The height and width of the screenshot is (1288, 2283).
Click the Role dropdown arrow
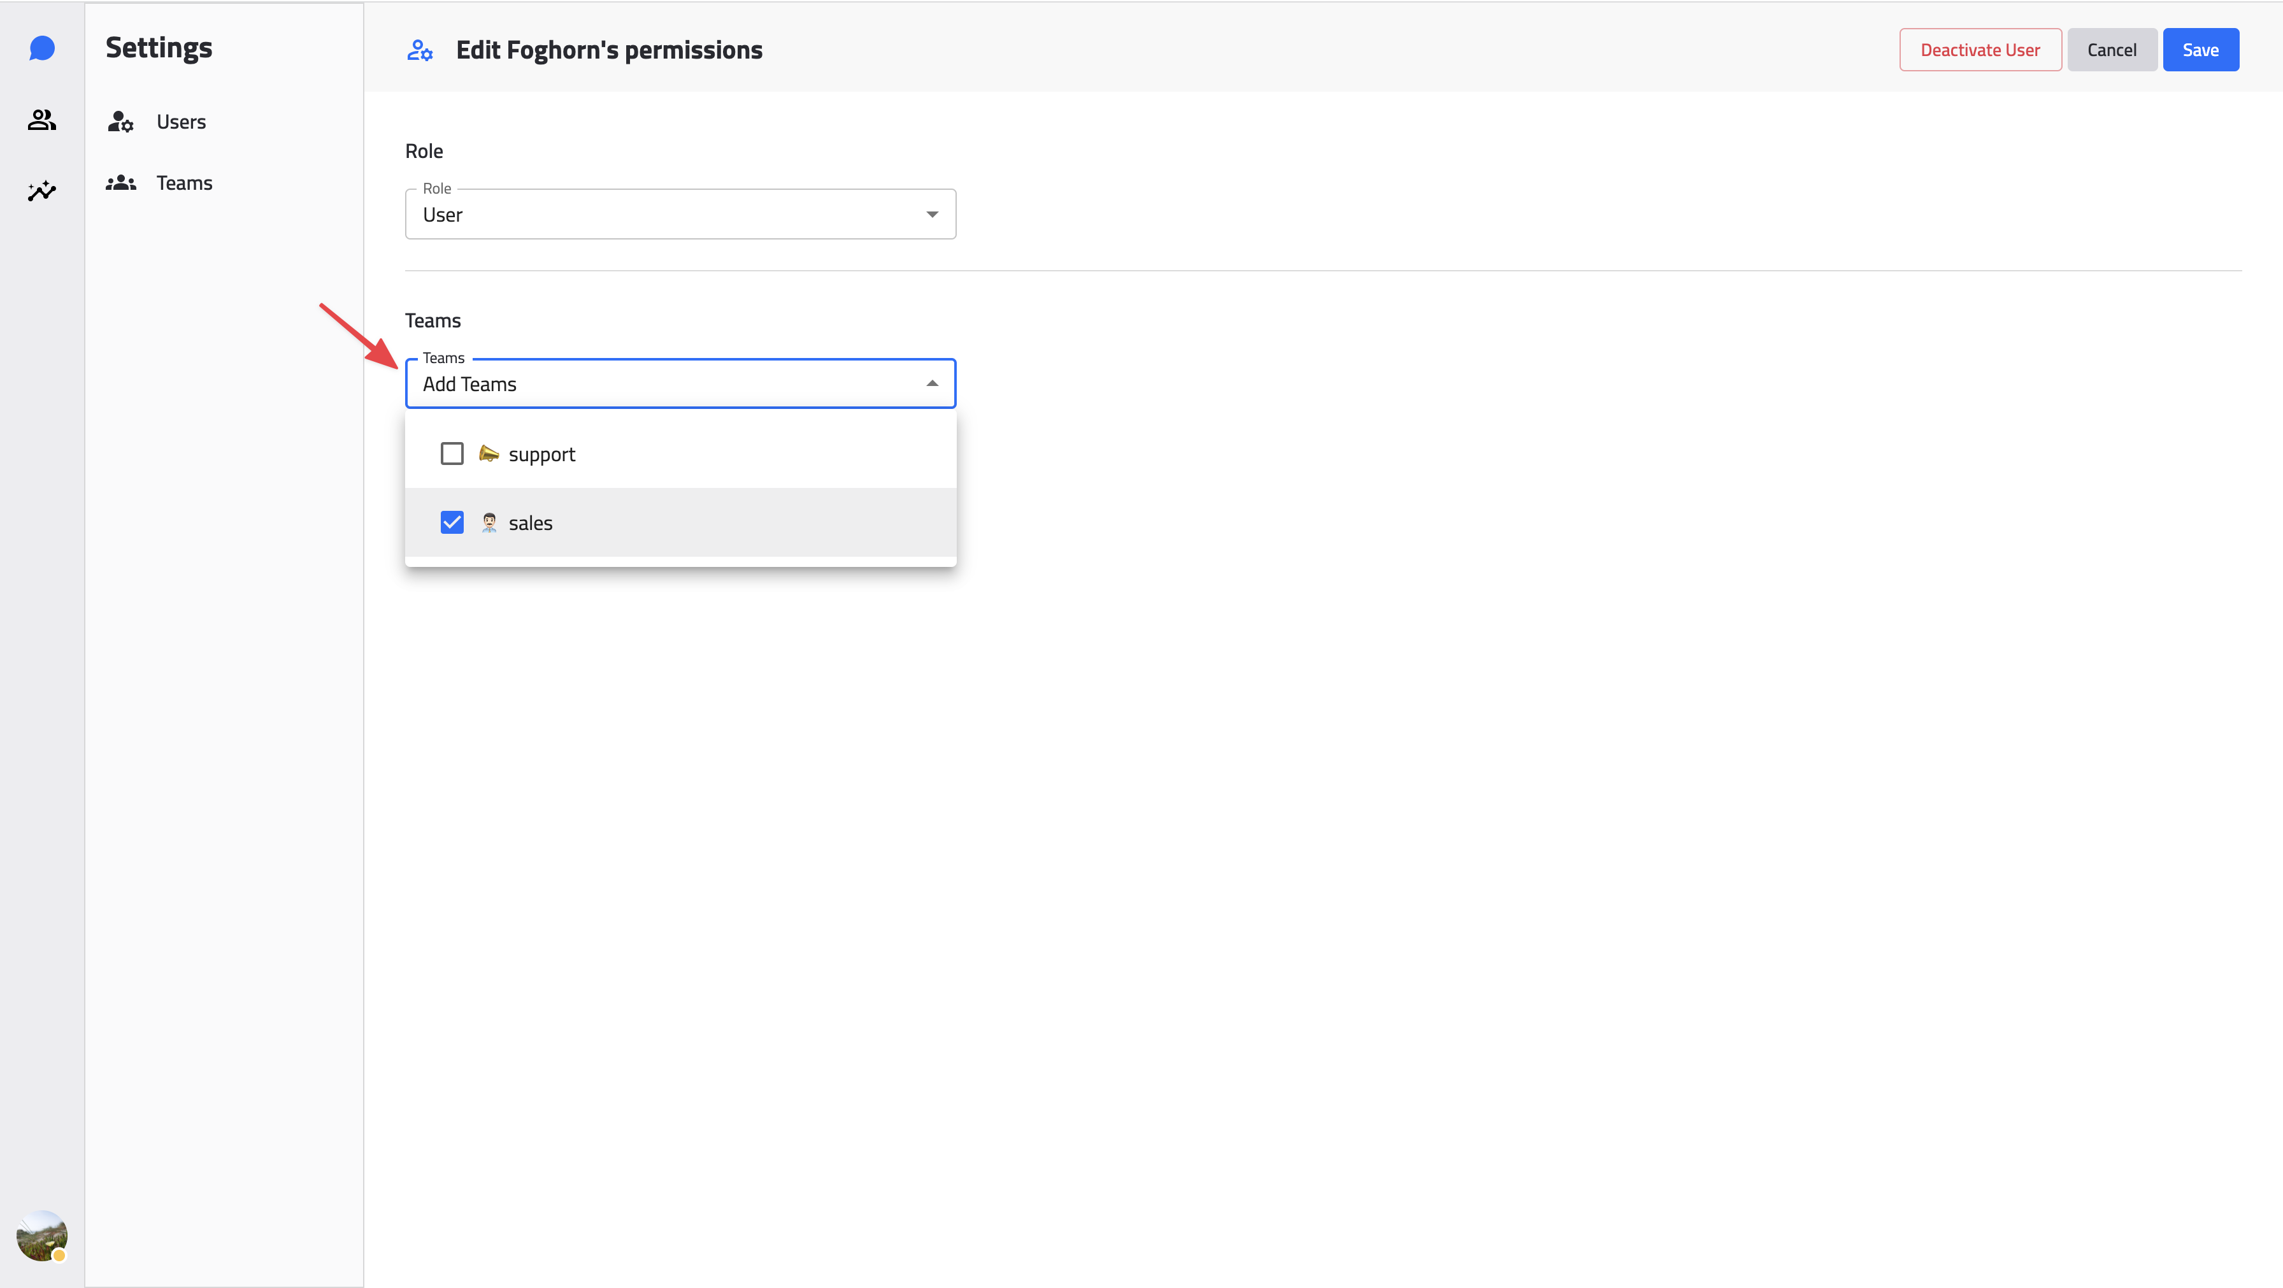[x=931, y=215]
